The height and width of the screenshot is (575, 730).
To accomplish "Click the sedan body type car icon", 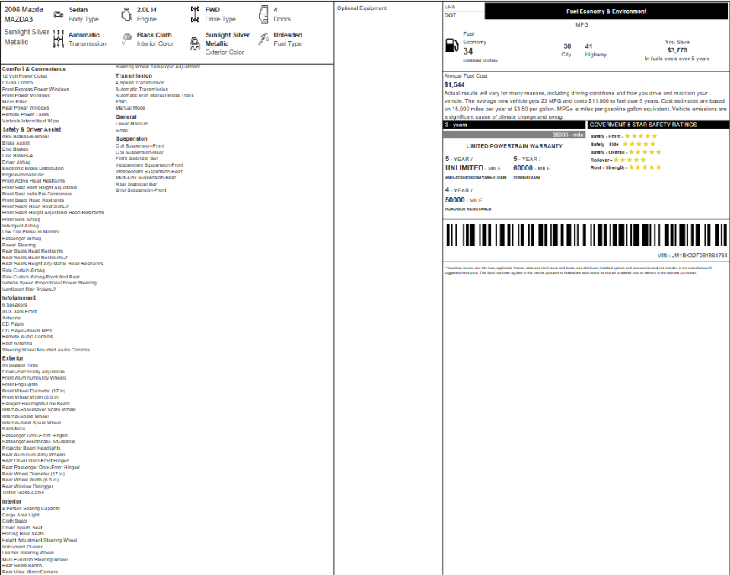I will click(58, 14).
